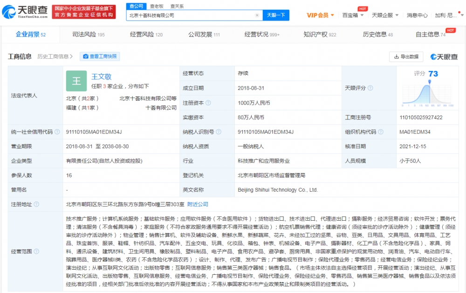Click the 天眼查 logo in the header
The width and height of the screenshot is (466, 293).
click(24, 11)
